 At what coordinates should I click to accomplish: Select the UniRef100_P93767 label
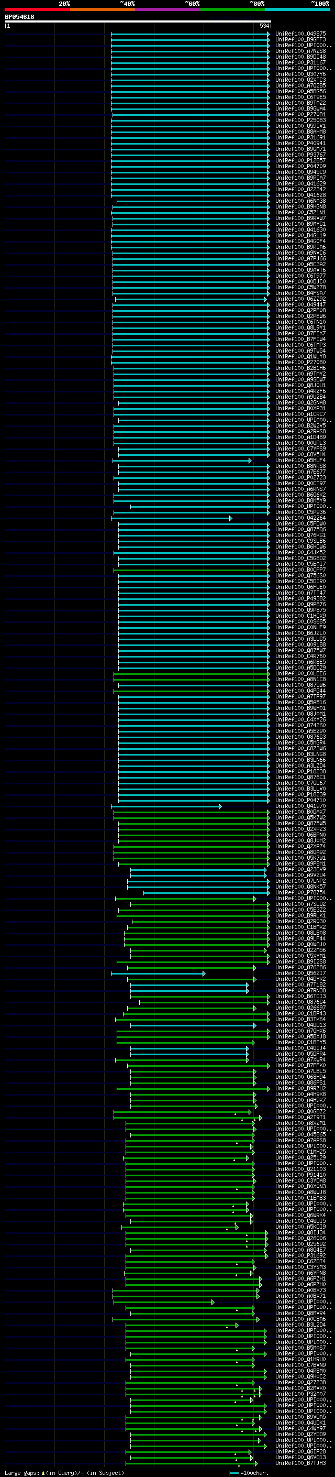pos(300,155)
